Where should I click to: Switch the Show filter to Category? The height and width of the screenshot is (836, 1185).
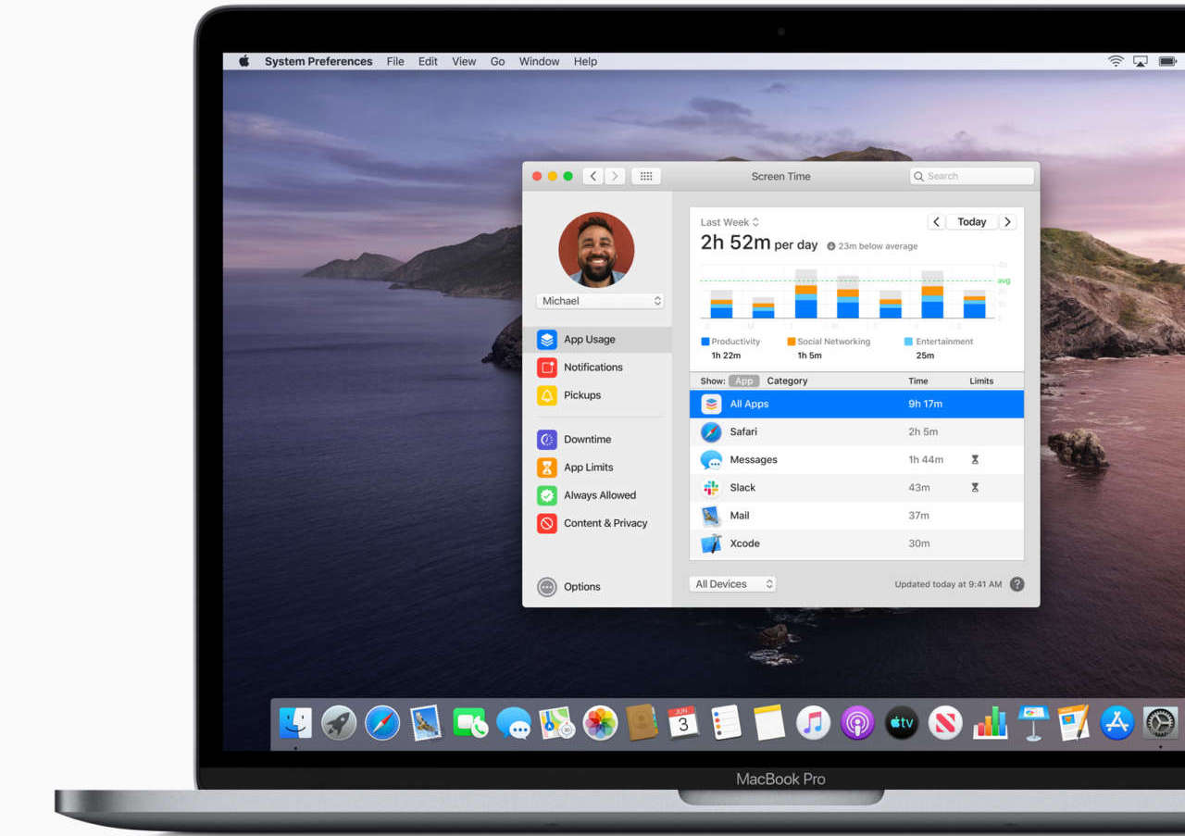pyautogui.click(x=787, y=381)
